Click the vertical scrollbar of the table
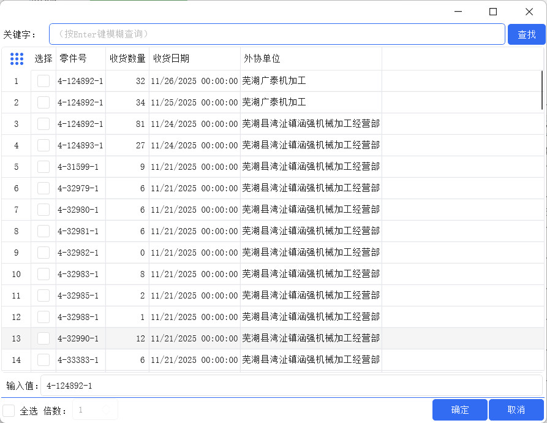547x423 pixels. pyautogui.click(x=542, y=90)
